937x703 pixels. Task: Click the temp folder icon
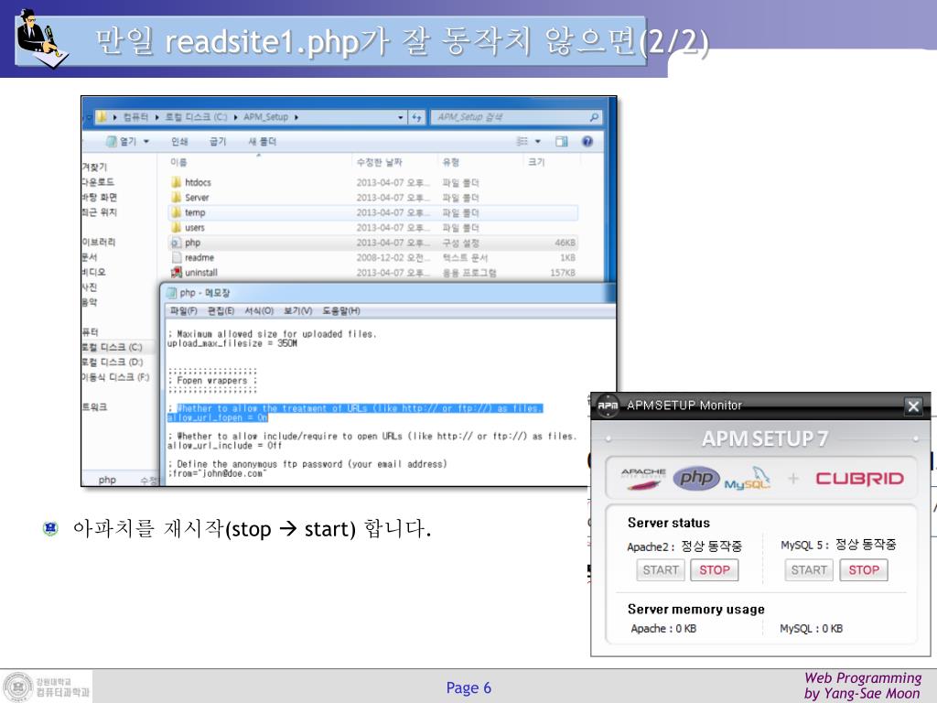(176, 212)
